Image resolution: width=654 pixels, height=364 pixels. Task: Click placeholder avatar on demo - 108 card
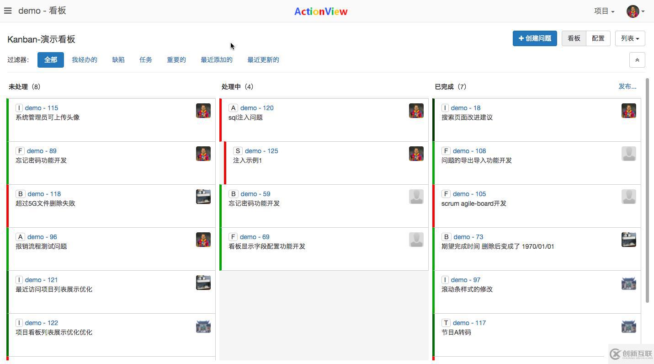[x=629, y=154]
